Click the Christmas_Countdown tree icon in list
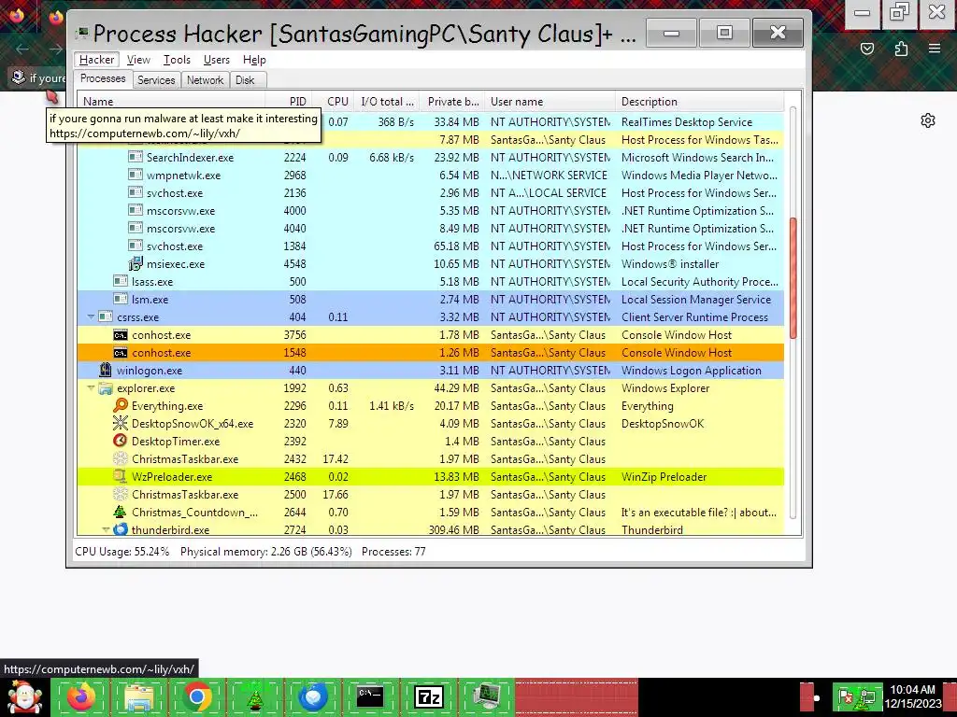 pos(121,513)
